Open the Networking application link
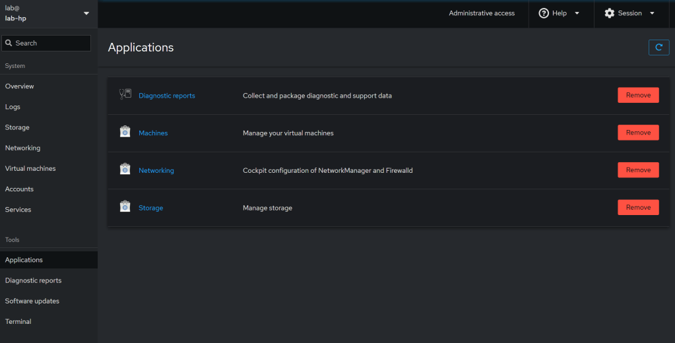Screen dimensions: 675x343 point(156,170)
